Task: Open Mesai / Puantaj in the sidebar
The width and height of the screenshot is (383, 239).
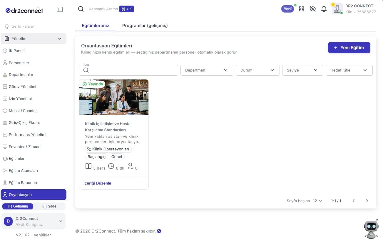Action: tap(34, 111)
